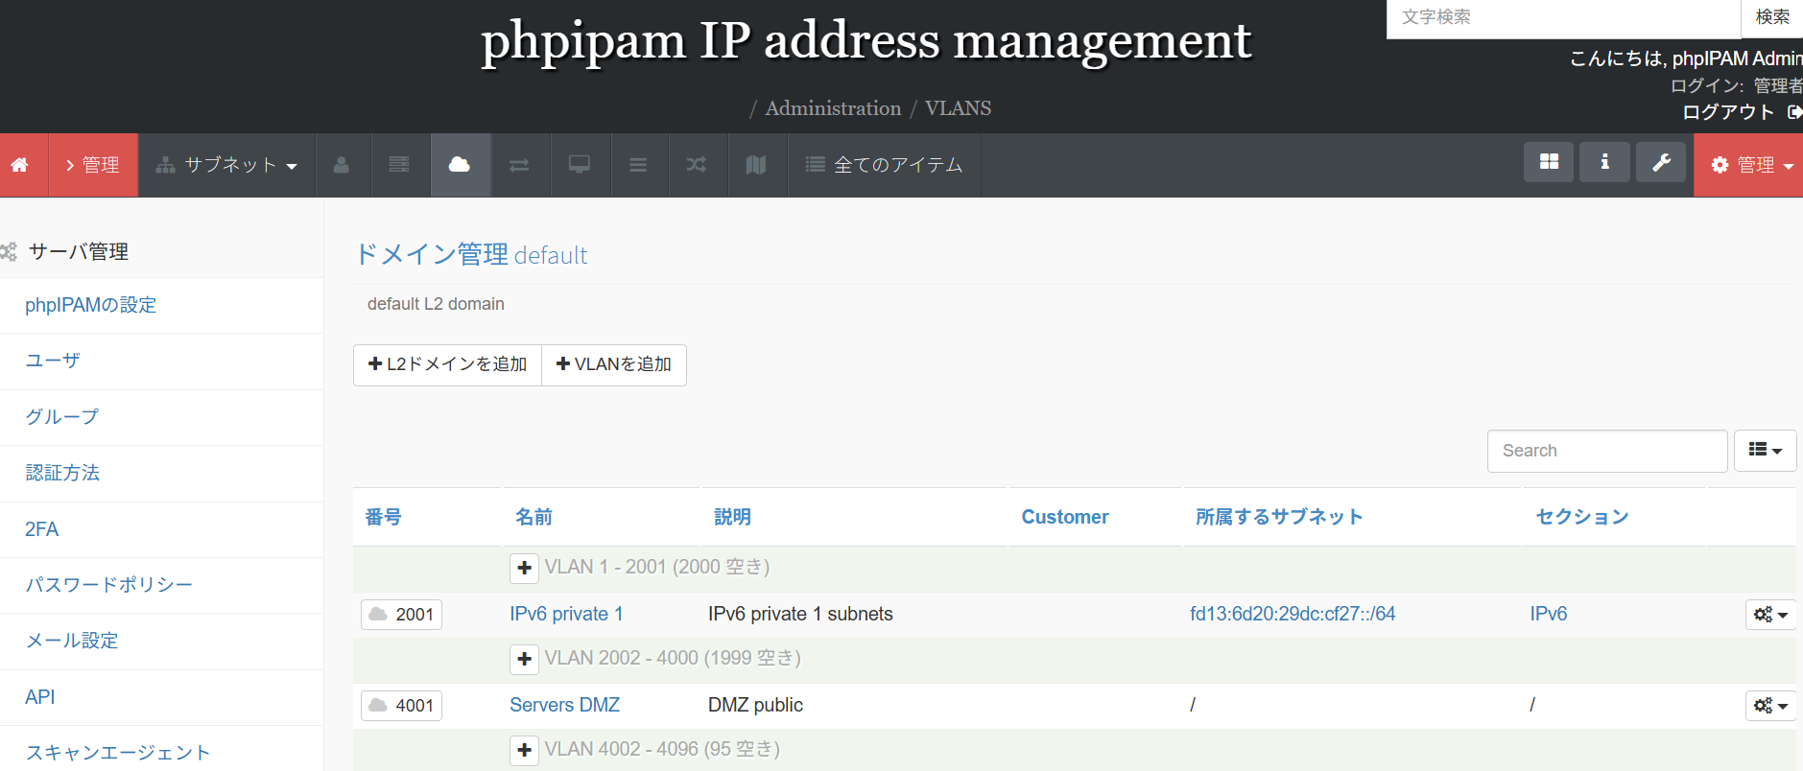Focus the 文字検索 search field
The image size is (1803, 771).
[x=1563, y=17]
